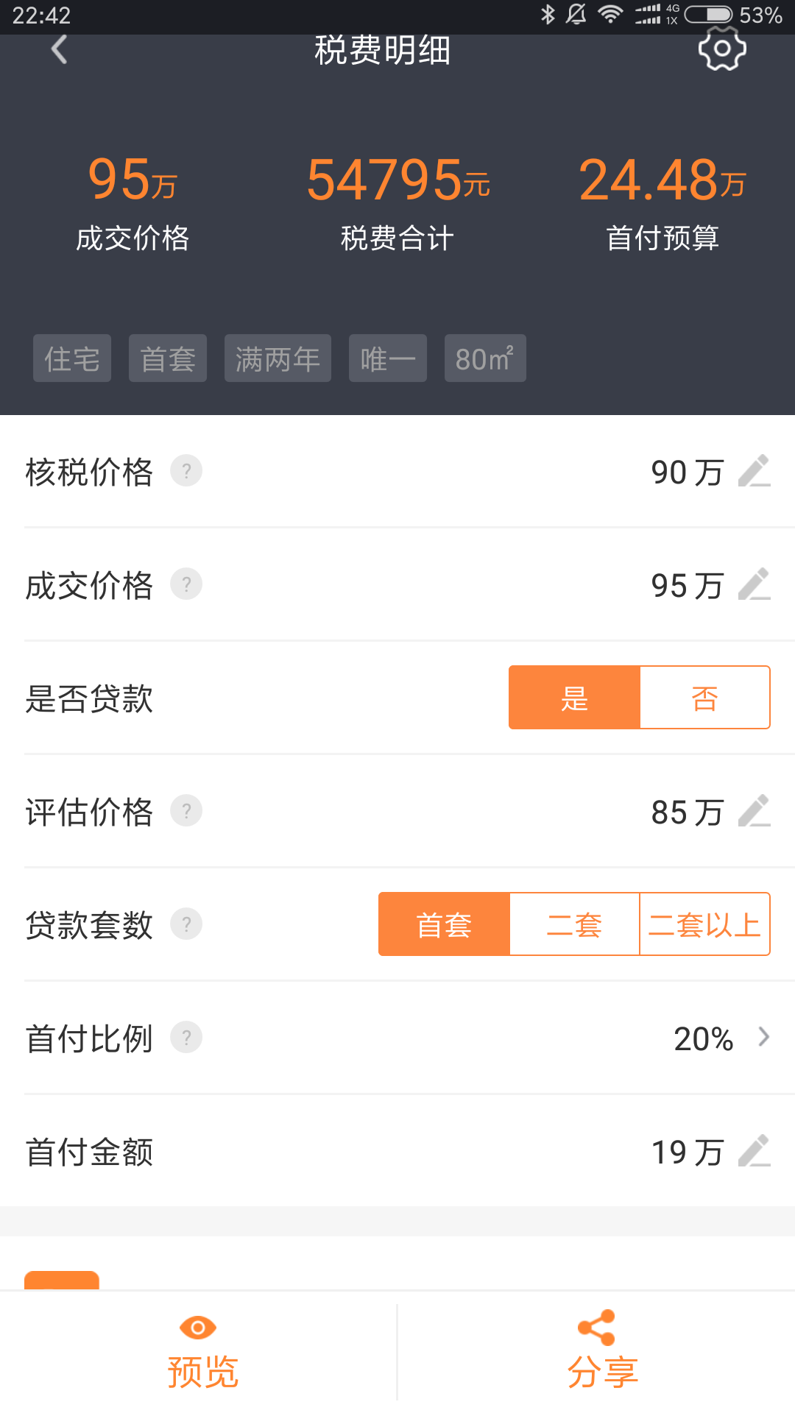Open the 首付比例 question mark explanation
Image resolution: width=795 pixels, height=1413 pixels.
188,1038
